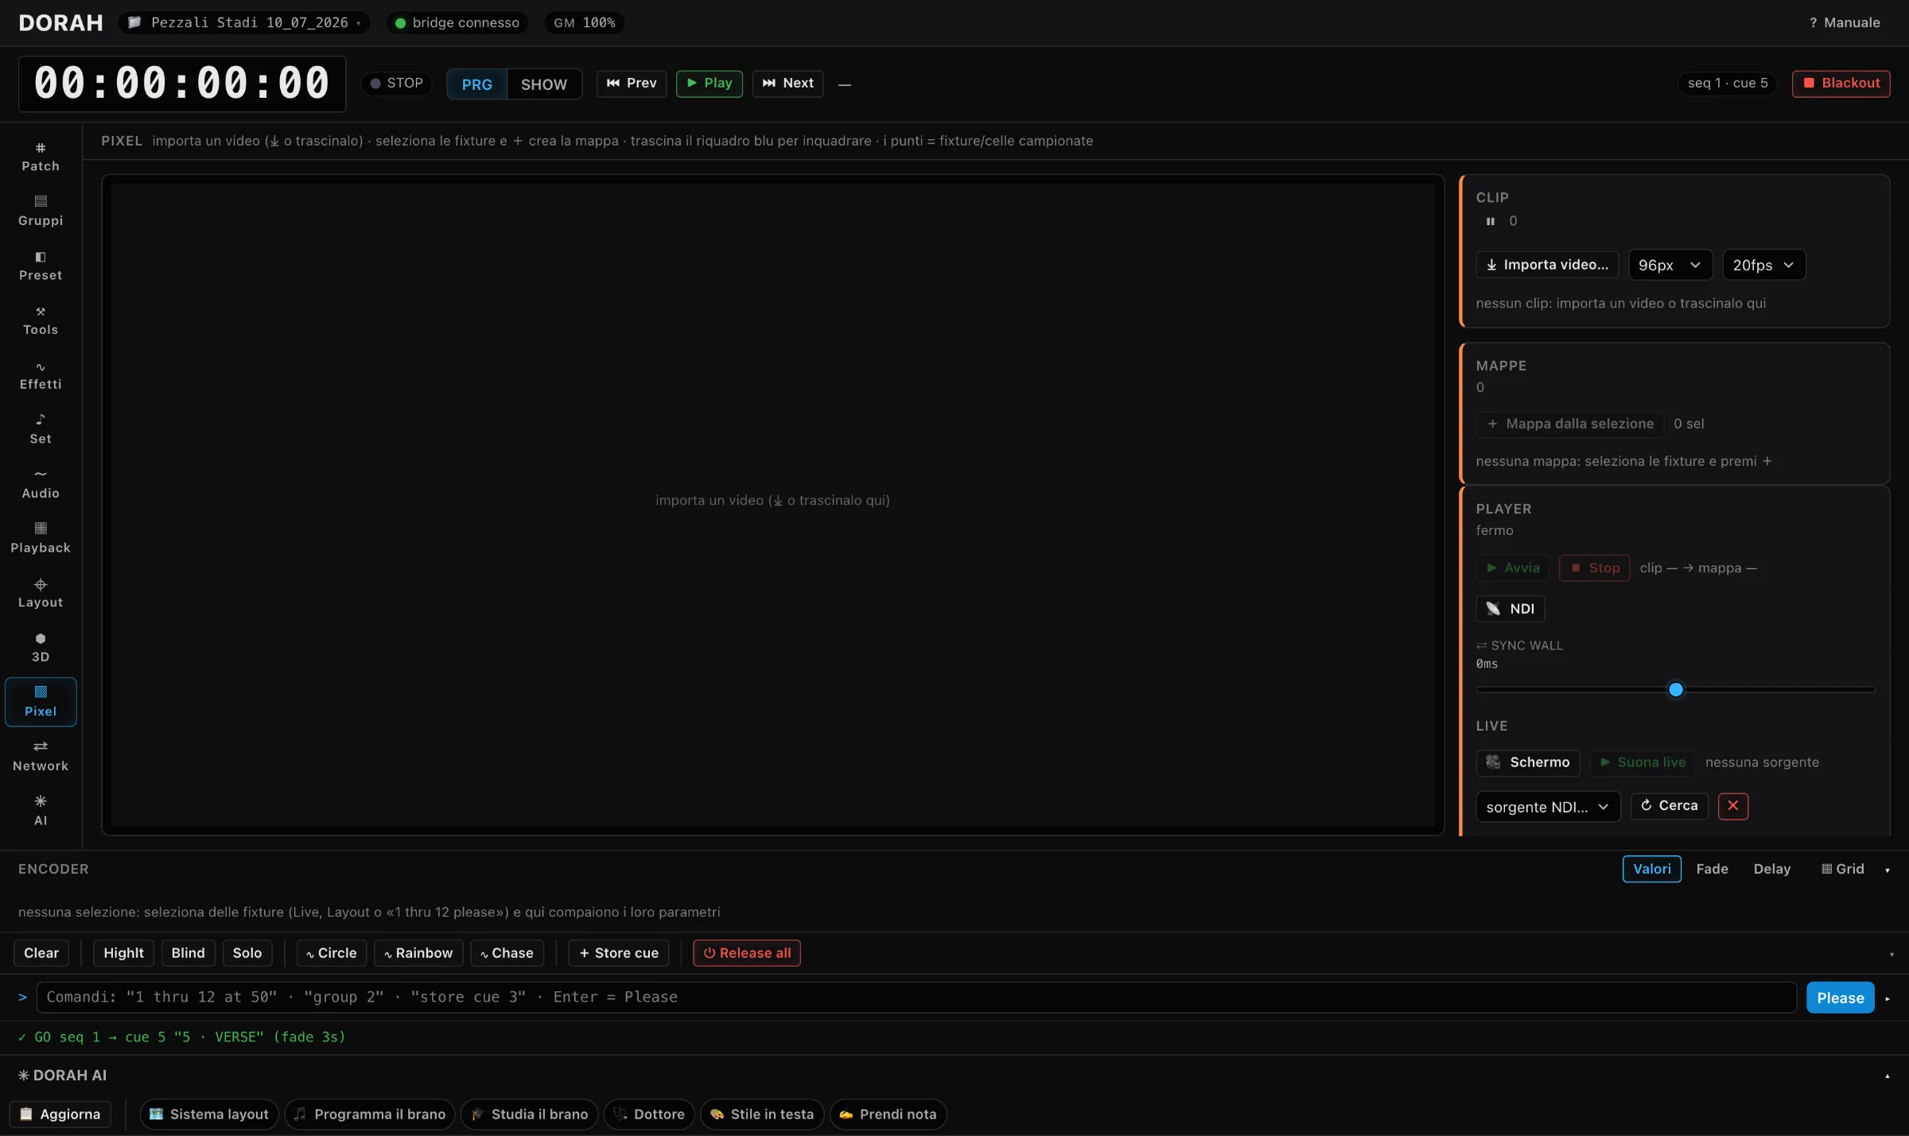Open the Set section in sidebar

(x=41, y=429)
